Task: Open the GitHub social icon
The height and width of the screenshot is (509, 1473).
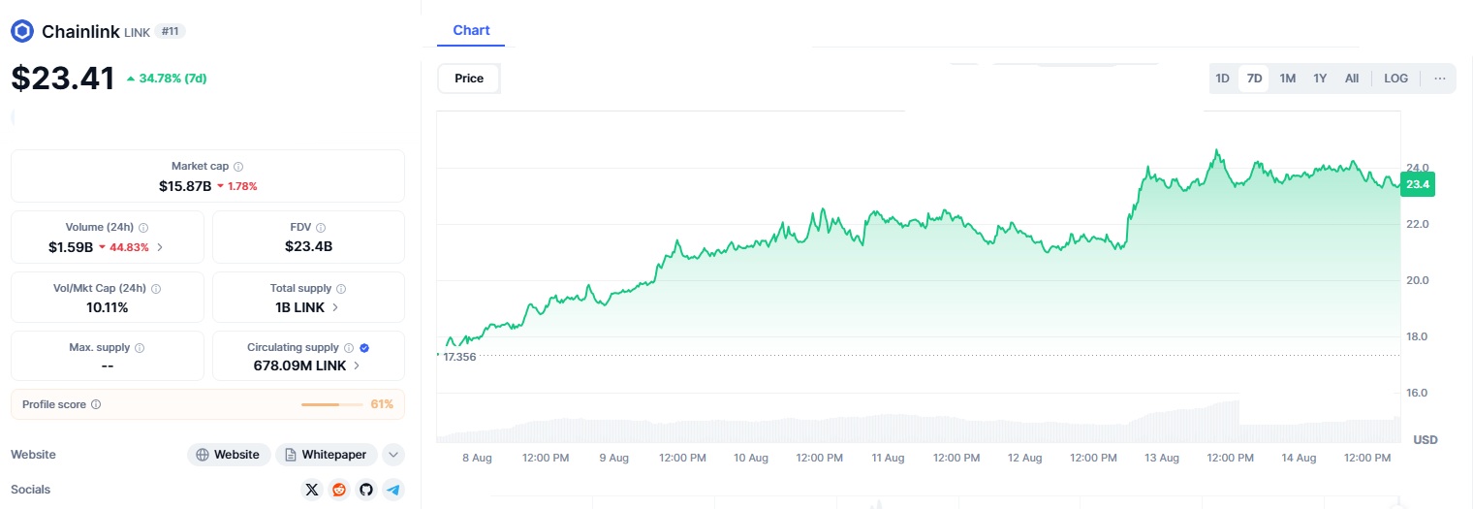Action: click(x=365, y=490)
